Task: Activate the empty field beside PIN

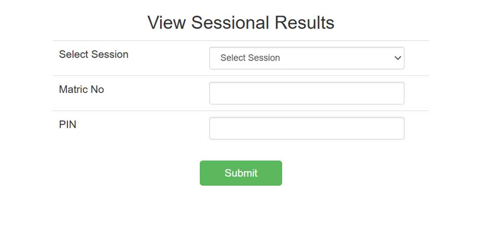Action: (x=306, y=128)
